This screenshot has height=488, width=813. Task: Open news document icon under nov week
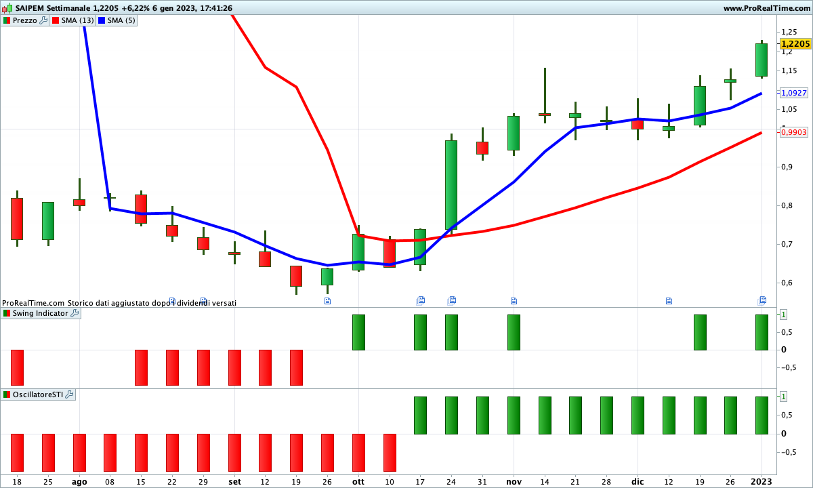click(x=514, y=301)
